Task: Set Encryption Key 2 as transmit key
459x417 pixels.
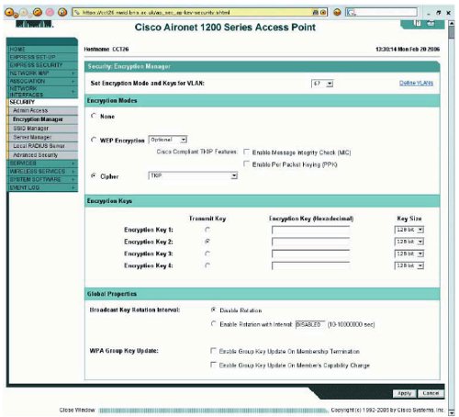Action: pos(207,242)
